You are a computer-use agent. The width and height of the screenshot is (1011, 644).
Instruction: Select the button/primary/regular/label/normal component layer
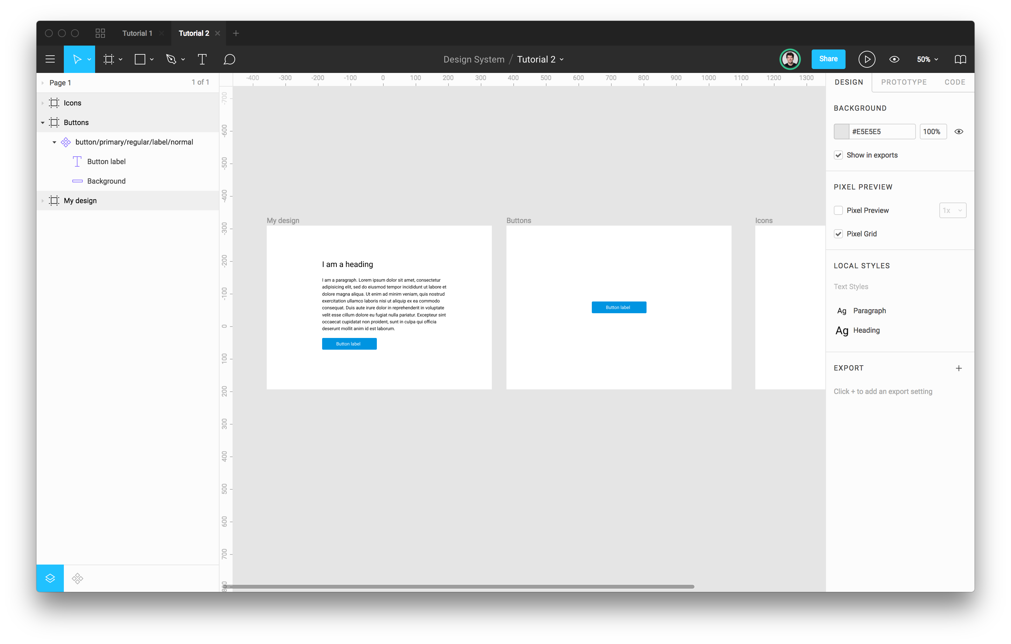[128, 142]
